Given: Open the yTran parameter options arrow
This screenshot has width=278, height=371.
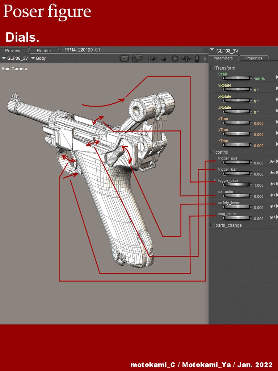Looking at the screenshot, I should tap(277, 133).
